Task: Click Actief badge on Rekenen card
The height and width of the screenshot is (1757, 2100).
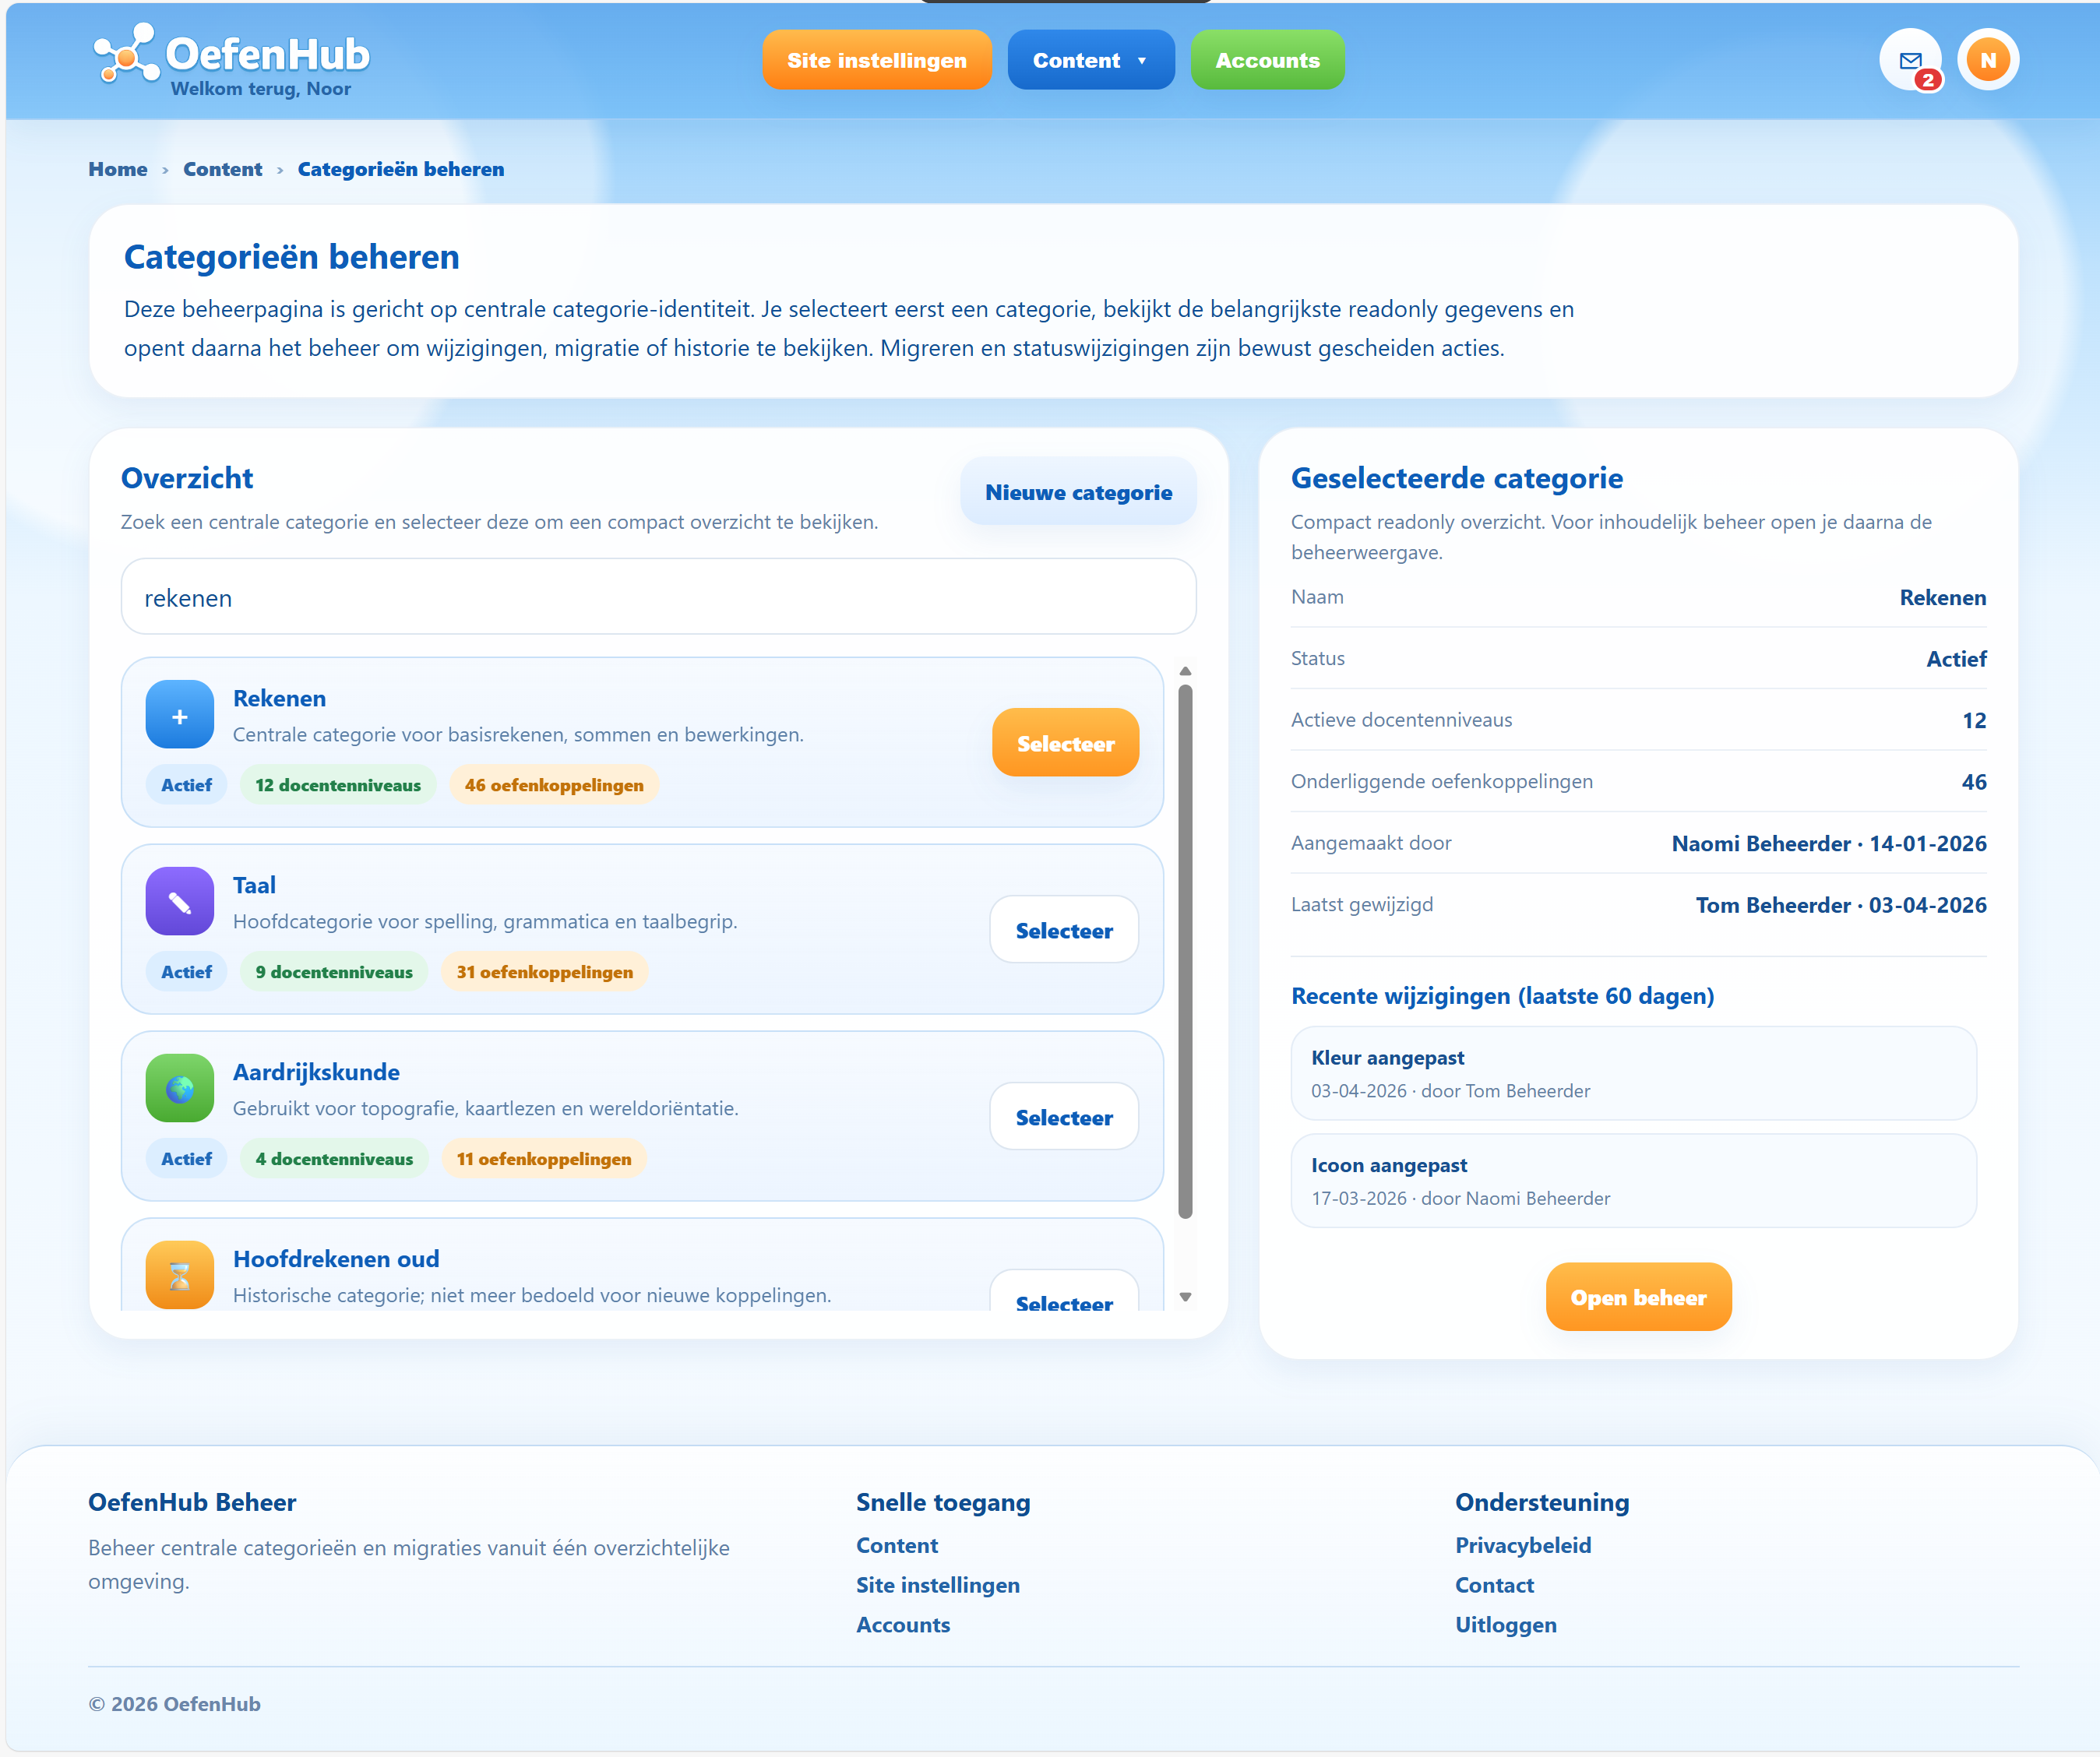Action: [187, 786]
